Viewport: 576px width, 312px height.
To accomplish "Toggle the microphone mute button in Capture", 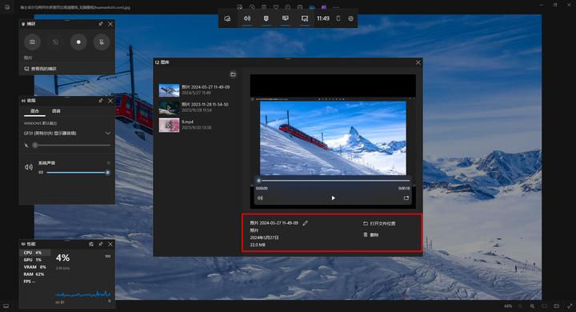I will 102,42.
